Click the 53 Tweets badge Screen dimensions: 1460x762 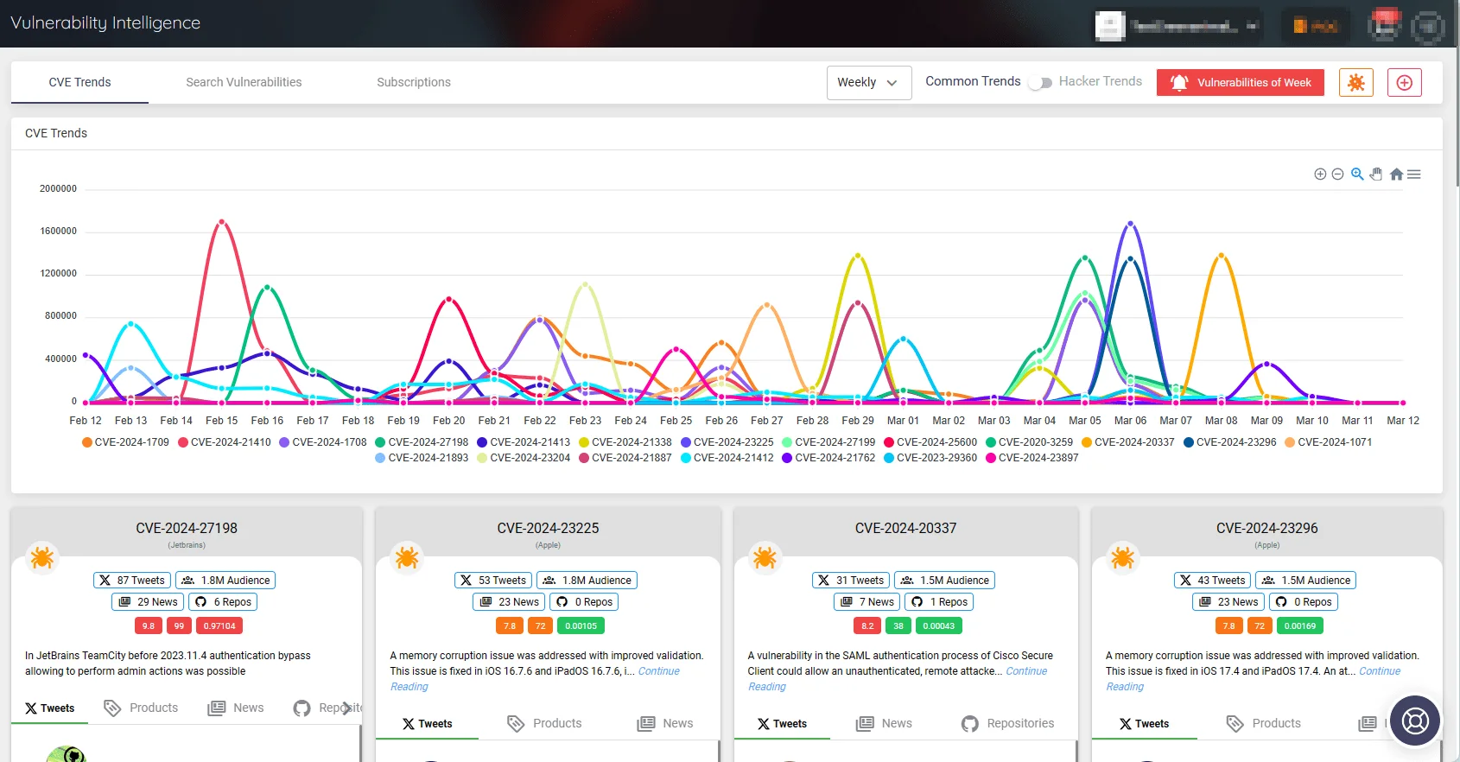[x=493, y=581]
